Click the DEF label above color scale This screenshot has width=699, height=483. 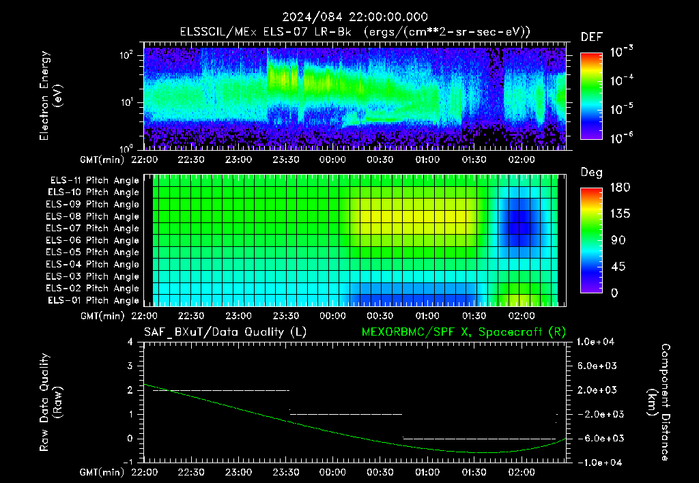pyautogui.click(x=592, y=38)
